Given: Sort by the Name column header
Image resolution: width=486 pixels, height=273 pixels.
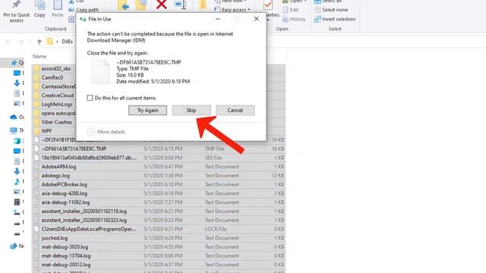Looking at the screenshot, I should 39,56.
